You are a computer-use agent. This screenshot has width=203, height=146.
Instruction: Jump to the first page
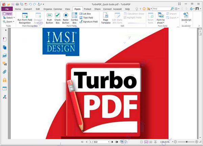click(82, 142)
